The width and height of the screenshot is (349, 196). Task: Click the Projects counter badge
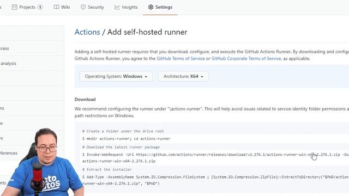(x=40, y=7)
